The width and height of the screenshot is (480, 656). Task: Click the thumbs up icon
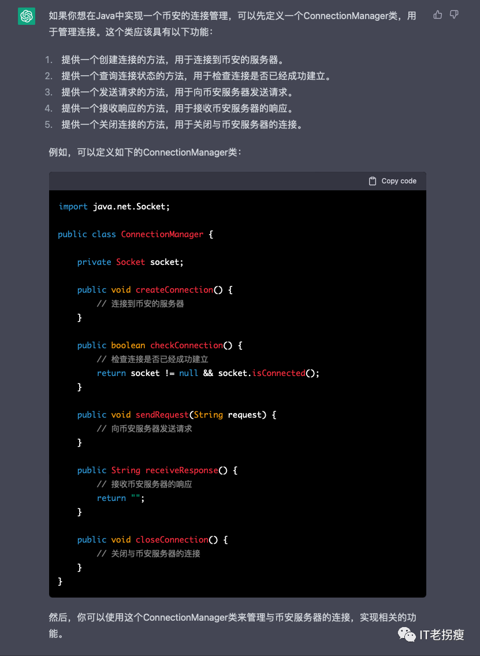[x=437, y=15]
